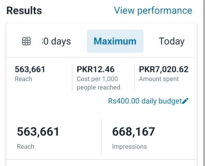Switch to the Today tab
The height and width of the screenshot is (166, 205).
click(x=172, y=41)
